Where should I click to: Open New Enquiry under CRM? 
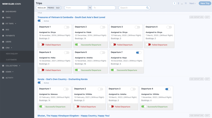click(11, 54)
